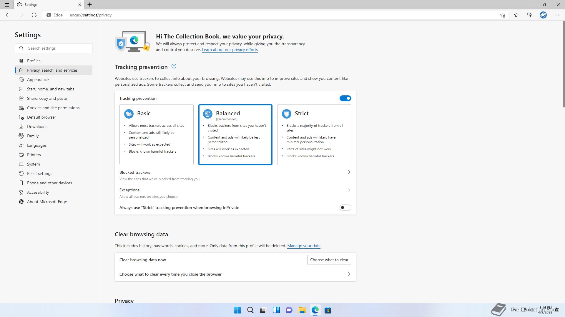The width and height of the screenshot is (565, 317).
Task: Select Privacy, search, and services
Action: point(54,70)
